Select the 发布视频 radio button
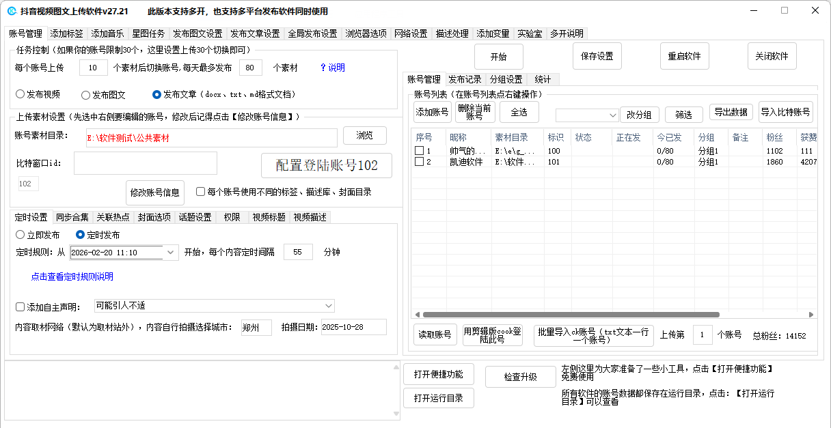The width and height of the screenshot is (831, 428). (21, 94)
